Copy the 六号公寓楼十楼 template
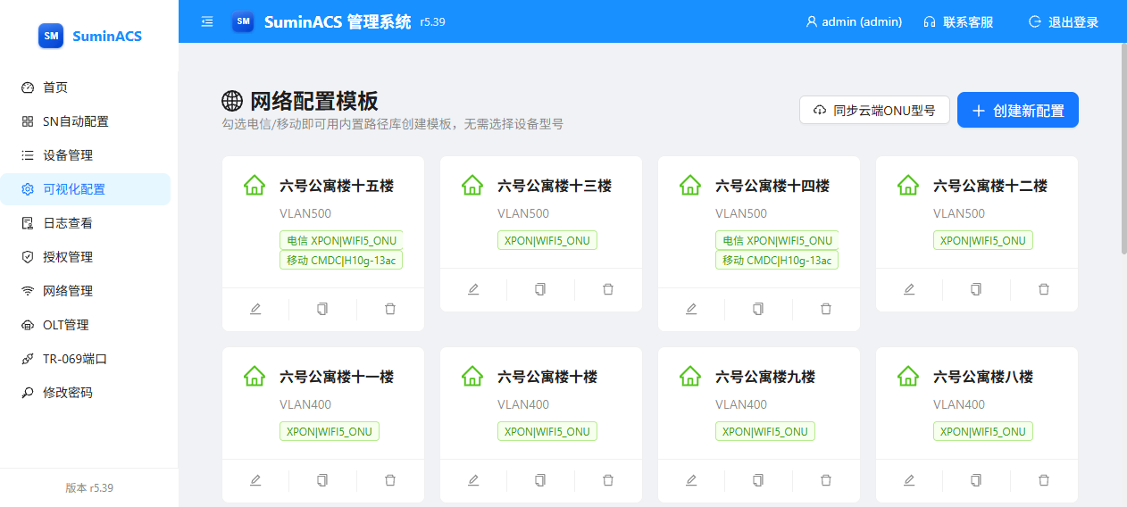Viewport: 1127px width, 507px height. (540, 480)
